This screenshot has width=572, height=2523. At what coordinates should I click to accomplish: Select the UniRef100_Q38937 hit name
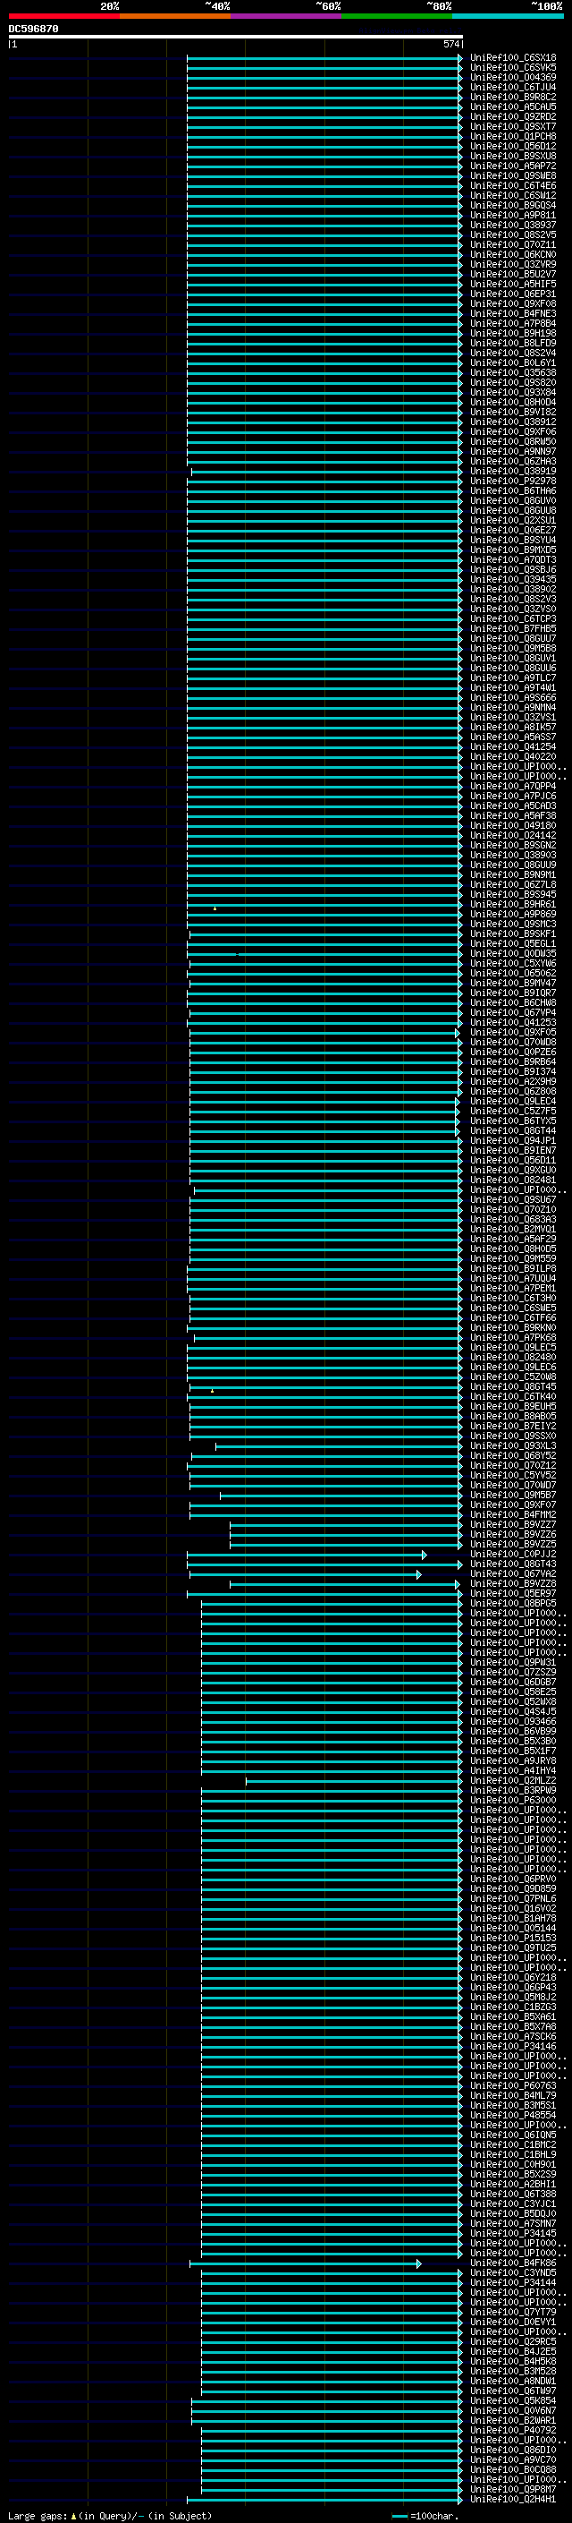(513, 226)
